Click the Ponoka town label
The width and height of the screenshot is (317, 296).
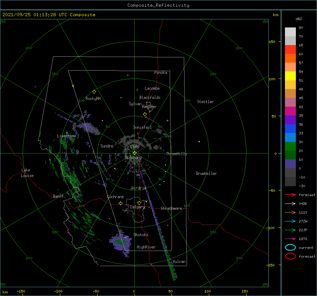161,73
